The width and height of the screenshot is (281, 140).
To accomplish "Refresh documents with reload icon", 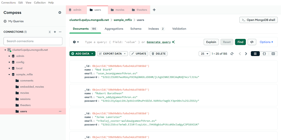I will pyautogui.click(x=232, y=54).
